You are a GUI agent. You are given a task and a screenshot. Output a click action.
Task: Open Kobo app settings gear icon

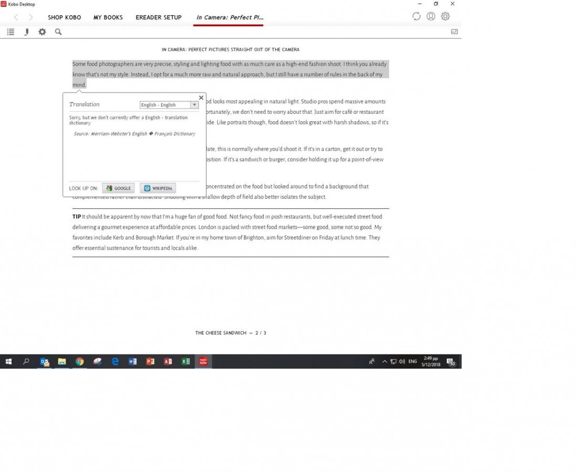click(x=445, y=16)
